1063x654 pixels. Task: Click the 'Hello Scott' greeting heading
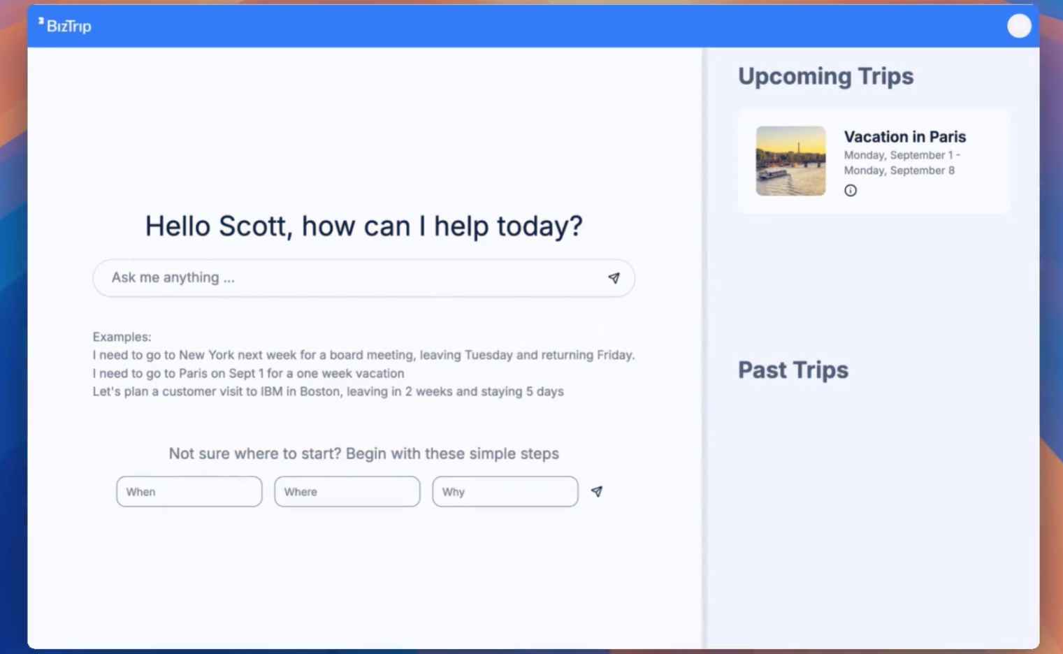[x=363, y=226]
